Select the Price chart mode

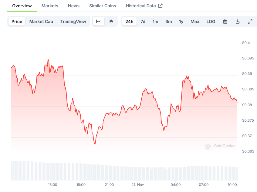(17, 22)
